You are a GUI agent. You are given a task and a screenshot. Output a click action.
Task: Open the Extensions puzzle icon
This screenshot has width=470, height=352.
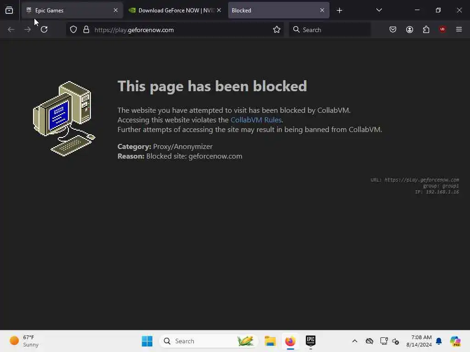coord(426,29)
